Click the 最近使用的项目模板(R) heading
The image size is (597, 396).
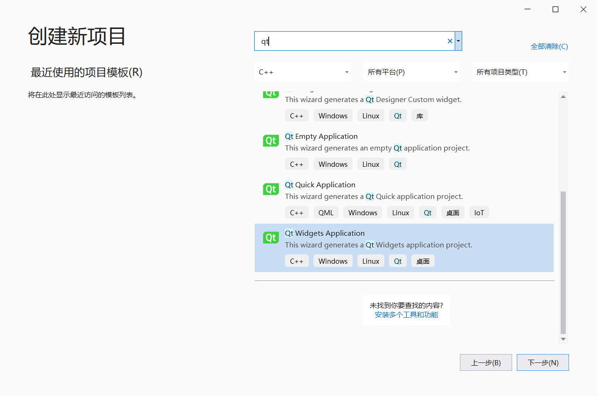tap(86, 72)
